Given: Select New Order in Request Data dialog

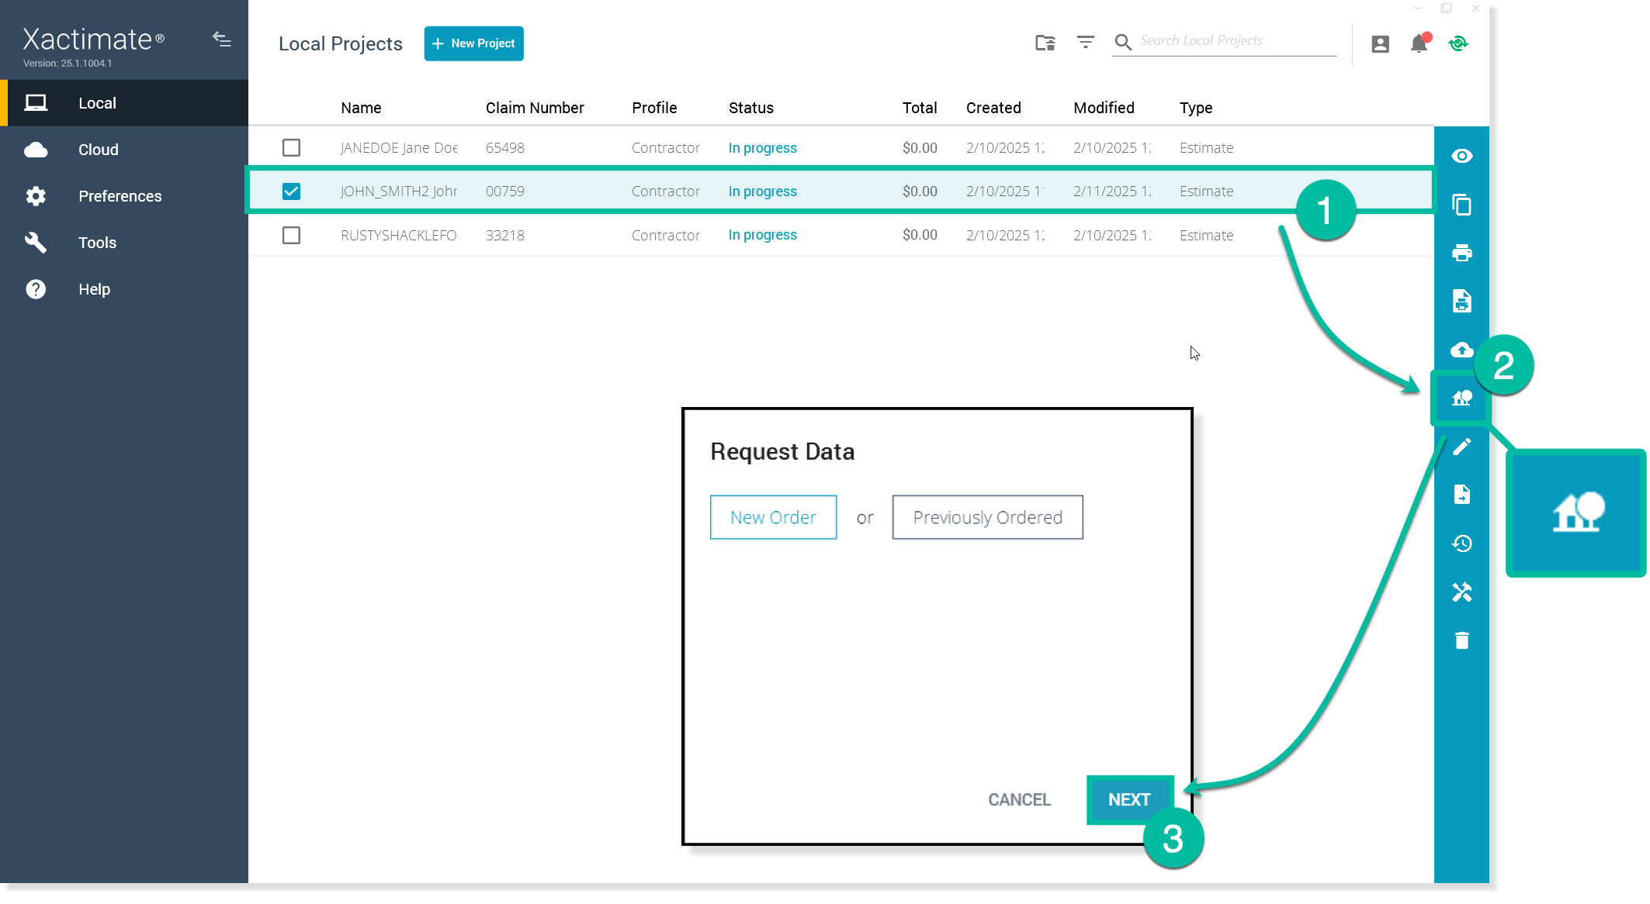Looking at the screenshot, I should click(773, 517).
